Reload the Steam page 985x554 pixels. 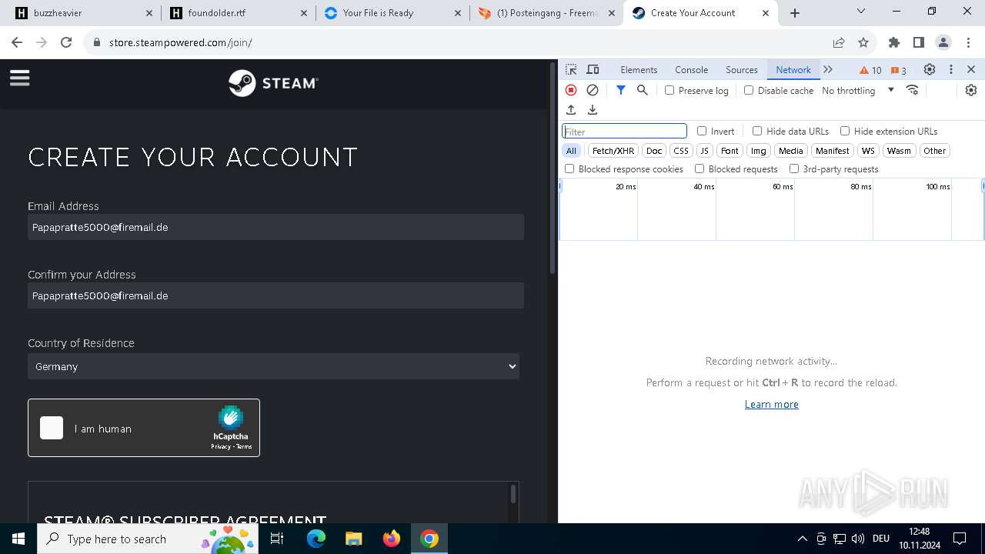click(x=66, y=42)
